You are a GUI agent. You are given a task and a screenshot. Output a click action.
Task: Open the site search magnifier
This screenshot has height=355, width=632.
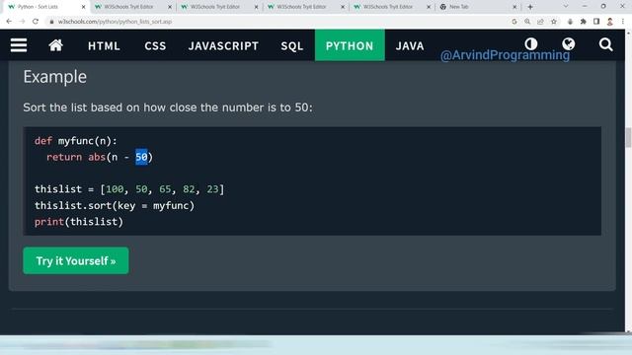coord(605,44)
